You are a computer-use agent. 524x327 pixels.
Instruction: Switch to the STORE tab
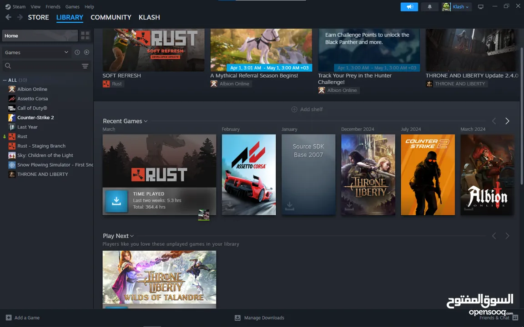(38, 17)
